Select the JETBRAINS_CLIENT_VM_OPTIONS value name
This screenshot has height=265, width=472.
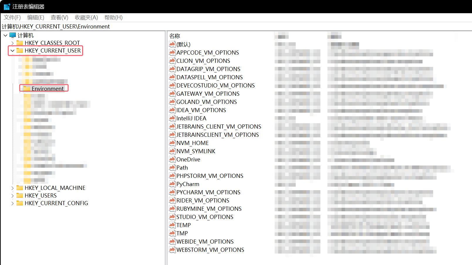(x=219, y=126)
